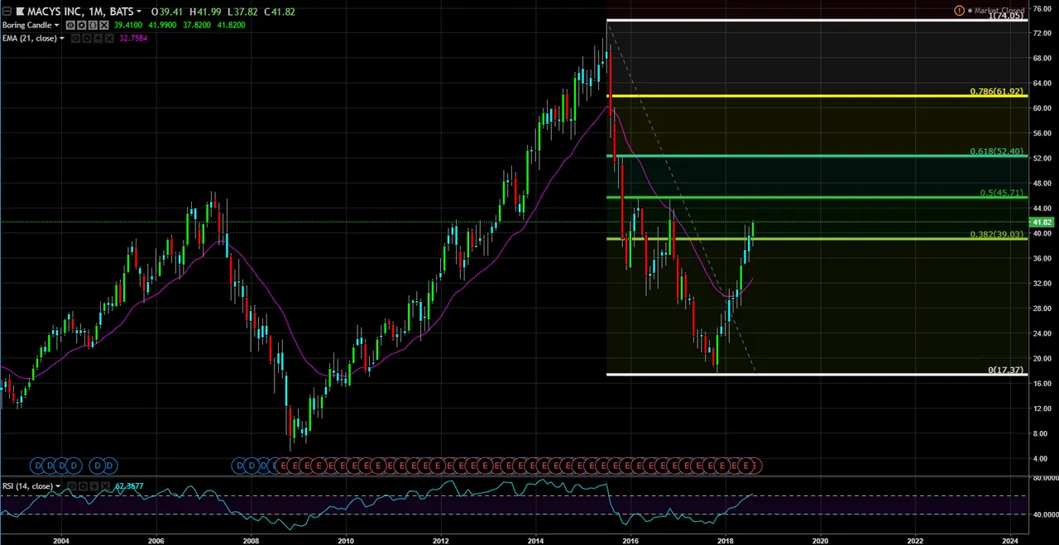Viewport: 1059px width, 545px height.
Task: Open Boring Candle settings gear
Action: (x=81, y=26)
